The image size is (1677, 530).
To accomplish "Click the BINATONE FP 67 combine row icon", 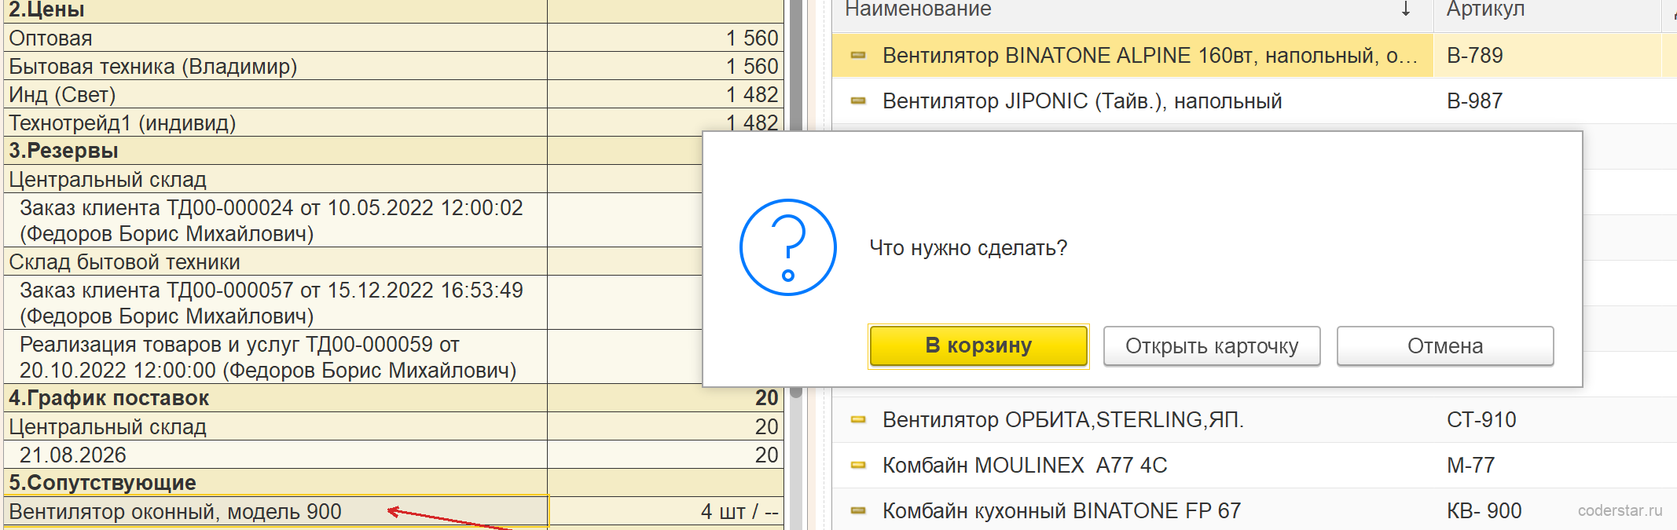I will point(858,511).
